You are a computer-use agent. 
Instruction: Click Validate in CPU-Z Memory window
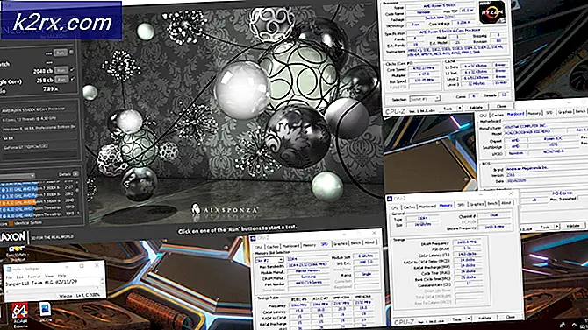coord(484,318)
